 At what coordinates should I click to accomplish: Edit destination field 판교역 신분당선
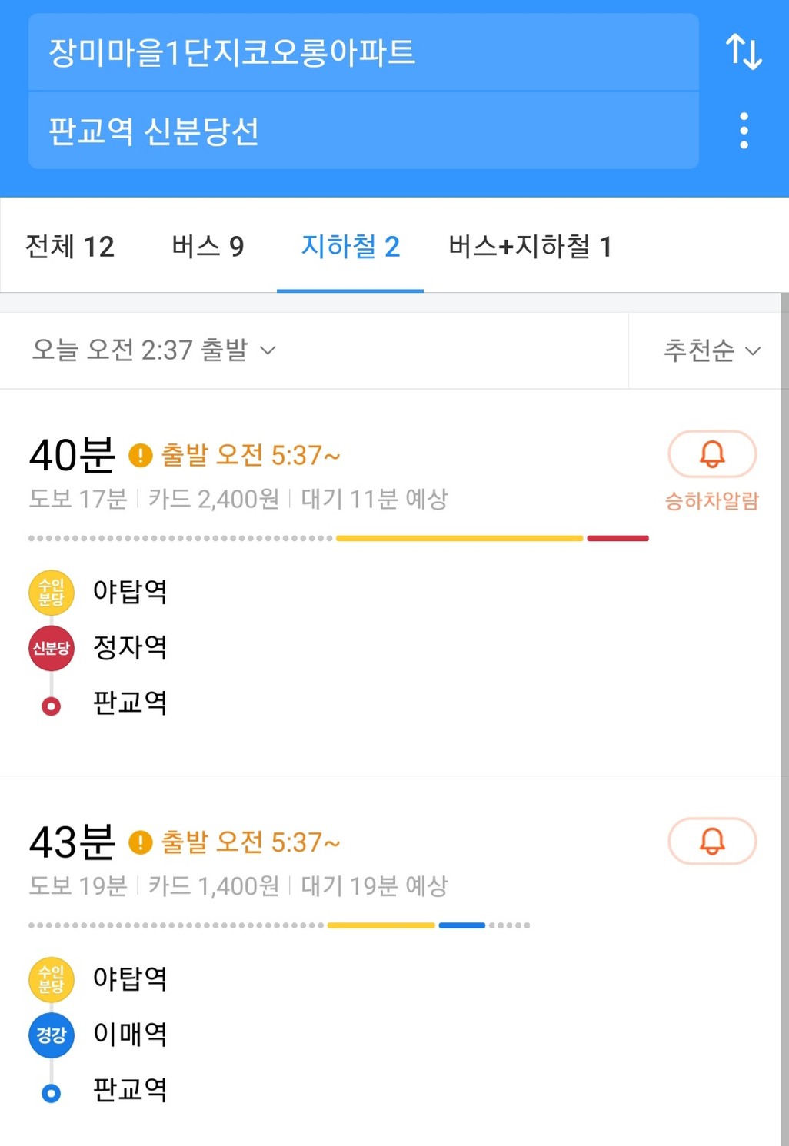[x=364, y=131]
